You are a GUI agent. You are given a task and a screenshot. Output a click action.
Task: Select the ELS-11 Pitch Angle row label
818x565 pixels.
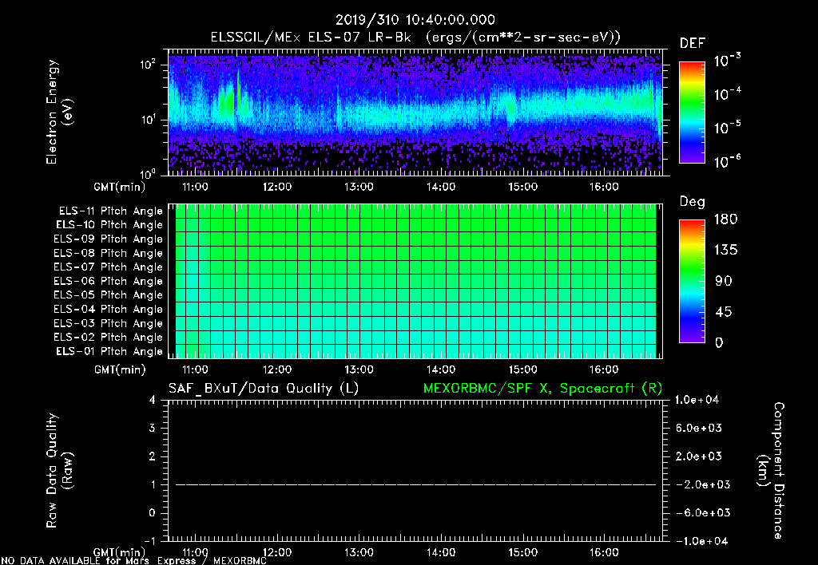(x=110, y=211)
